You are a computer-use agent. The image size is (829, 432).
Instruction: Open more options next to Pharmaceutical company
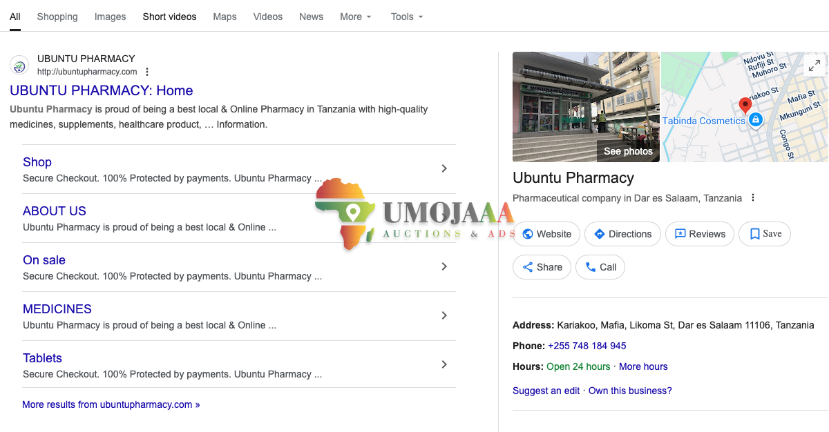(753, 198)
